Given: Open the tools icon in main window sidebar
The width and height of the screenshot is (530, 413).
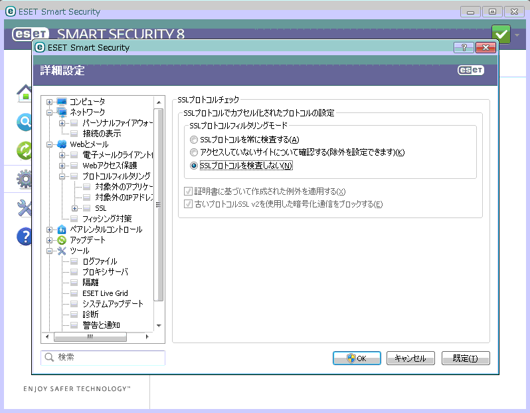Looking at the screenshot, I should pyautogui.click(x=25, y=208).
